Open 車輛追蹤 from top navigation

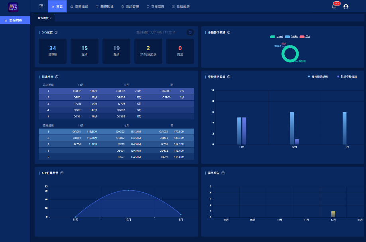[x=80, y=7]
